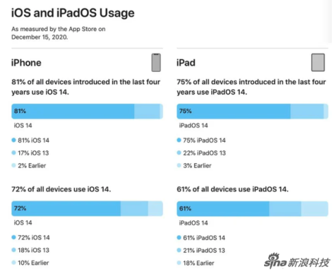The width and height of the screenshot is (336, 274).
Task: Click the iPad section heading
Action: 186,63
